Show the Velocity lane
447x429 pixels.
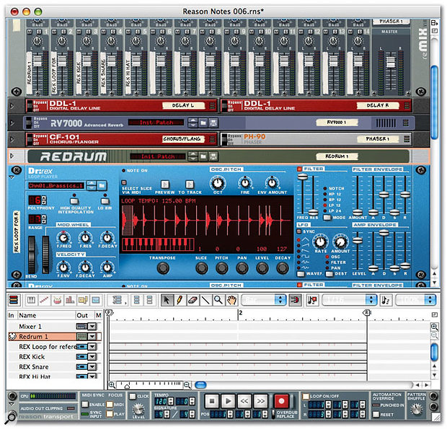click(x=70, y=300)
